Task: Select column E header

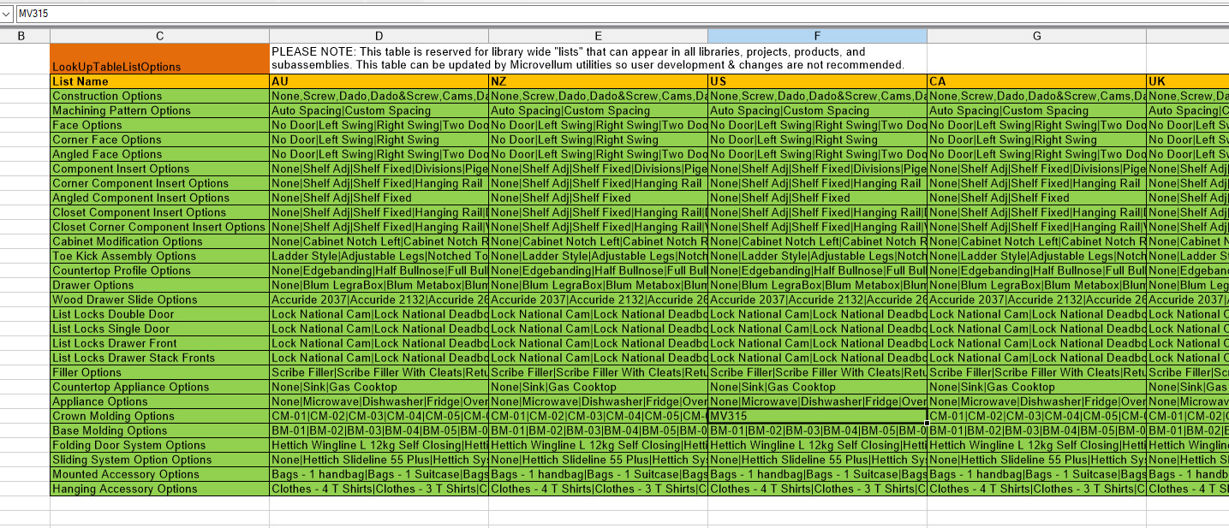Action: click(x=598, y=36)
